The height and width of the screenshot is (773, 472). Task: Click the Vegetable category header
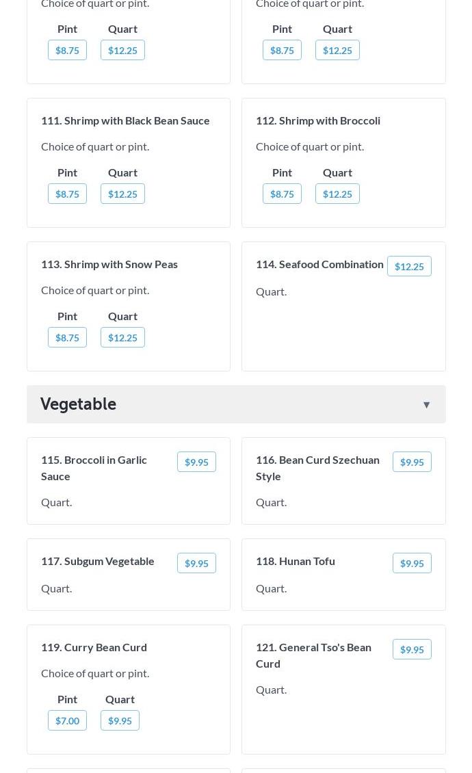click(x=79, y=404)
